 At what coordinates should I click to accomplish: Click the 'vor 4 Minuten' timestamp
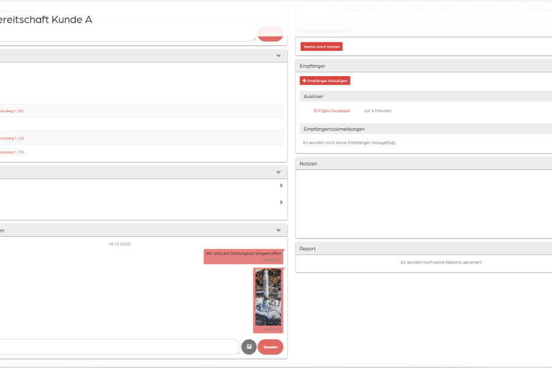377,110
